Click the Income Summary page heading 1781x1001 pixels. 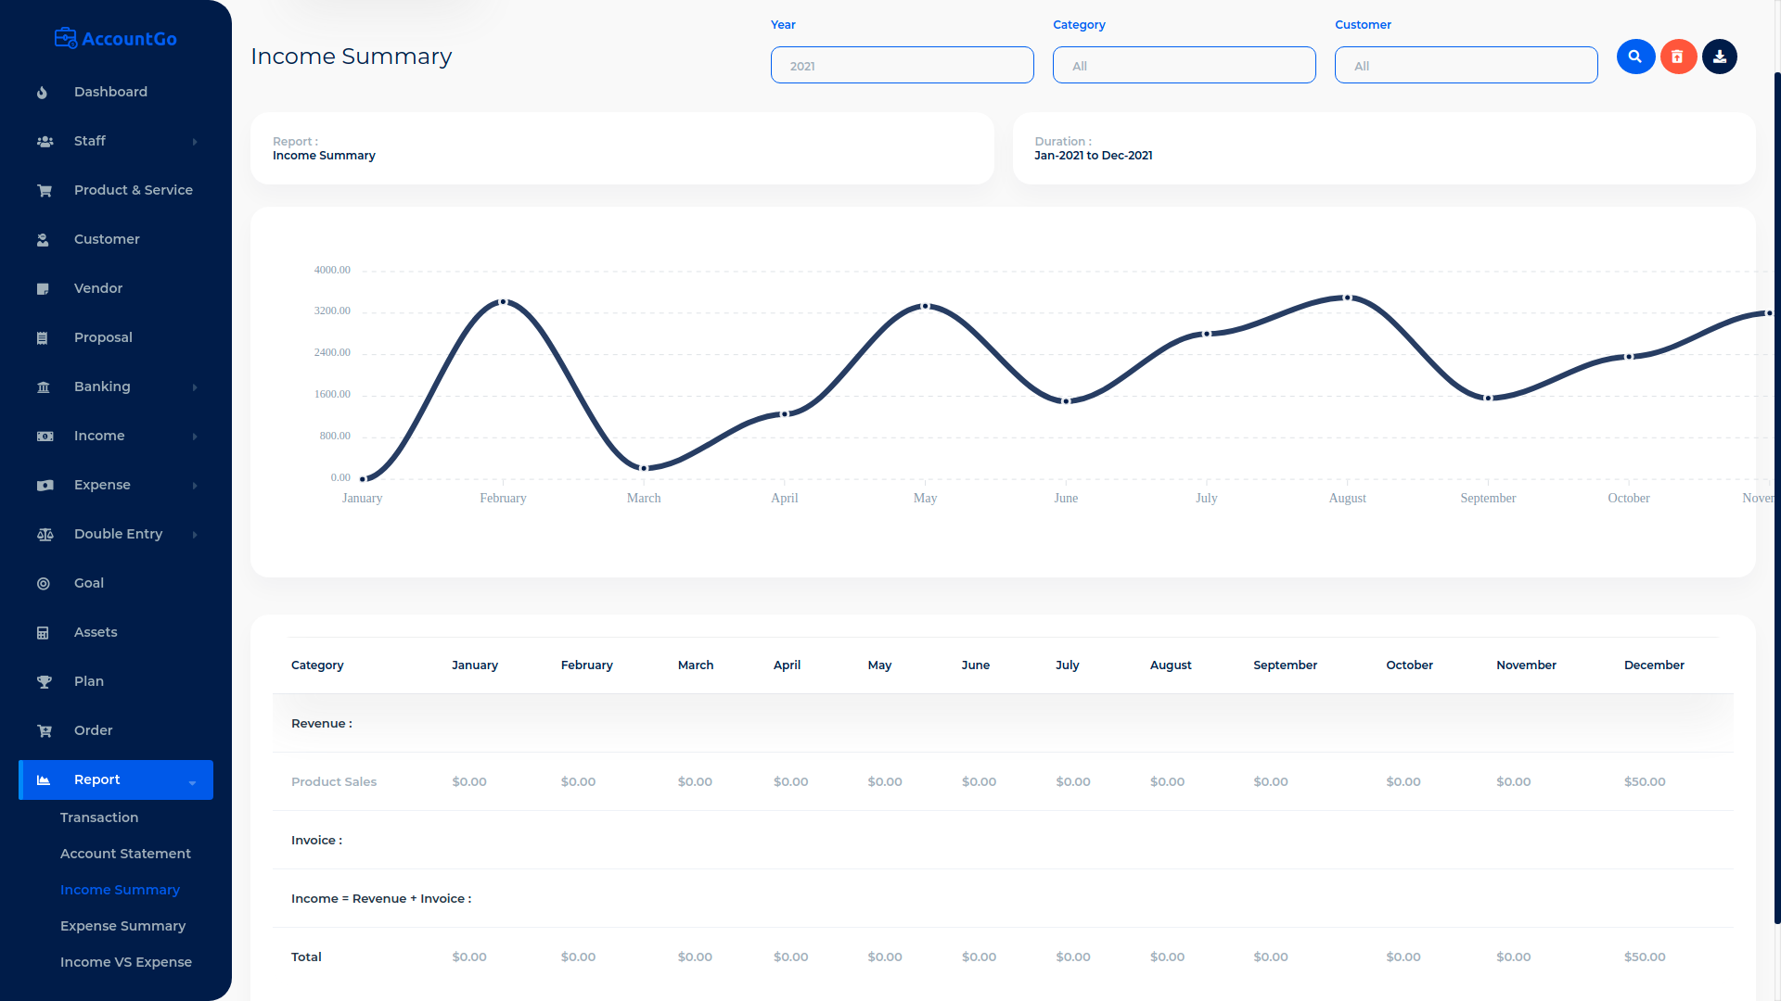(351, 57)
